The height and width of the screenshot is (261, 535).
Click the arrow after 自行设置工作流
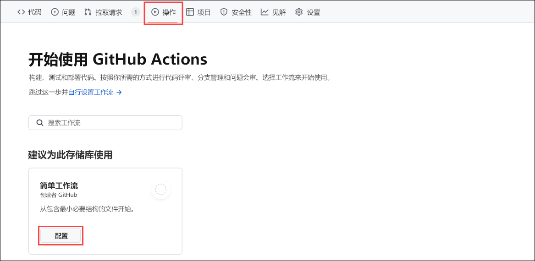point(119,92)
